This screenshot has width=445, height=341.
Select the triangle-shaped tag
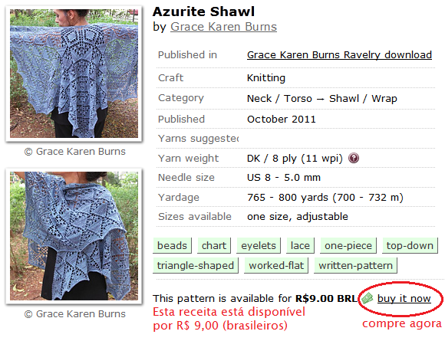[x=195, y=265]
